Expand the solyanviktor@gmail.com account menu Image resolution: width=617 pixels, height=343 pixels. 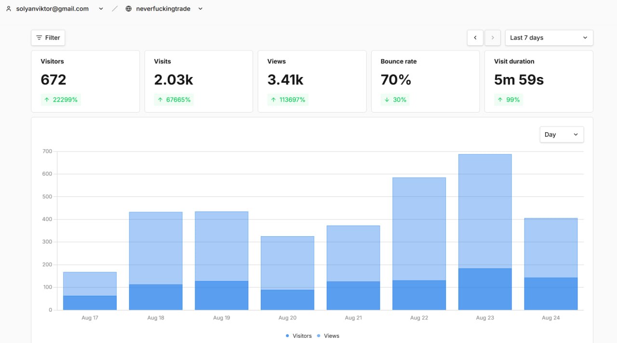(101, 9)
